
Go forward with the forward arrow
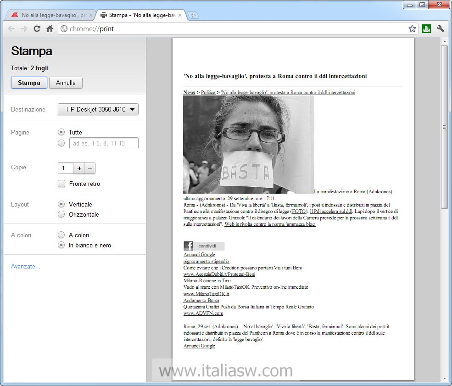24,29
